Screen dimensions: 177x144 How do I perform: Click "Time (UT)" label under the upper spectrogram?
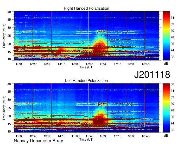[86, 67]
